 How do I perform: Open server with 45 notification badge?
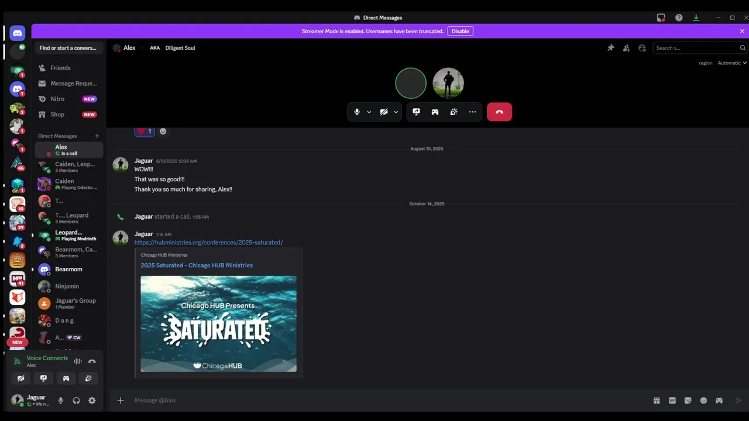(17, 163)
